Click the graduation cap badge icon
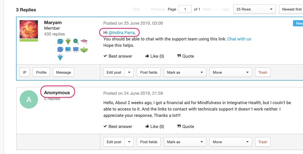Screen dimensions: 303x154 pyautogui.click(x=84, y=41)
